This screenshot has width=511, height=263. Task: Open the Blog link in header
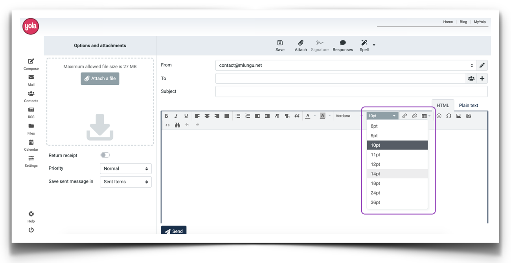point(463,22)
